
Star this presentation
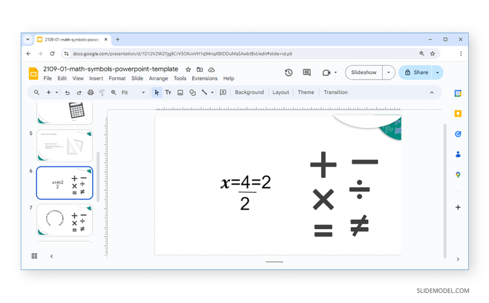188,70
